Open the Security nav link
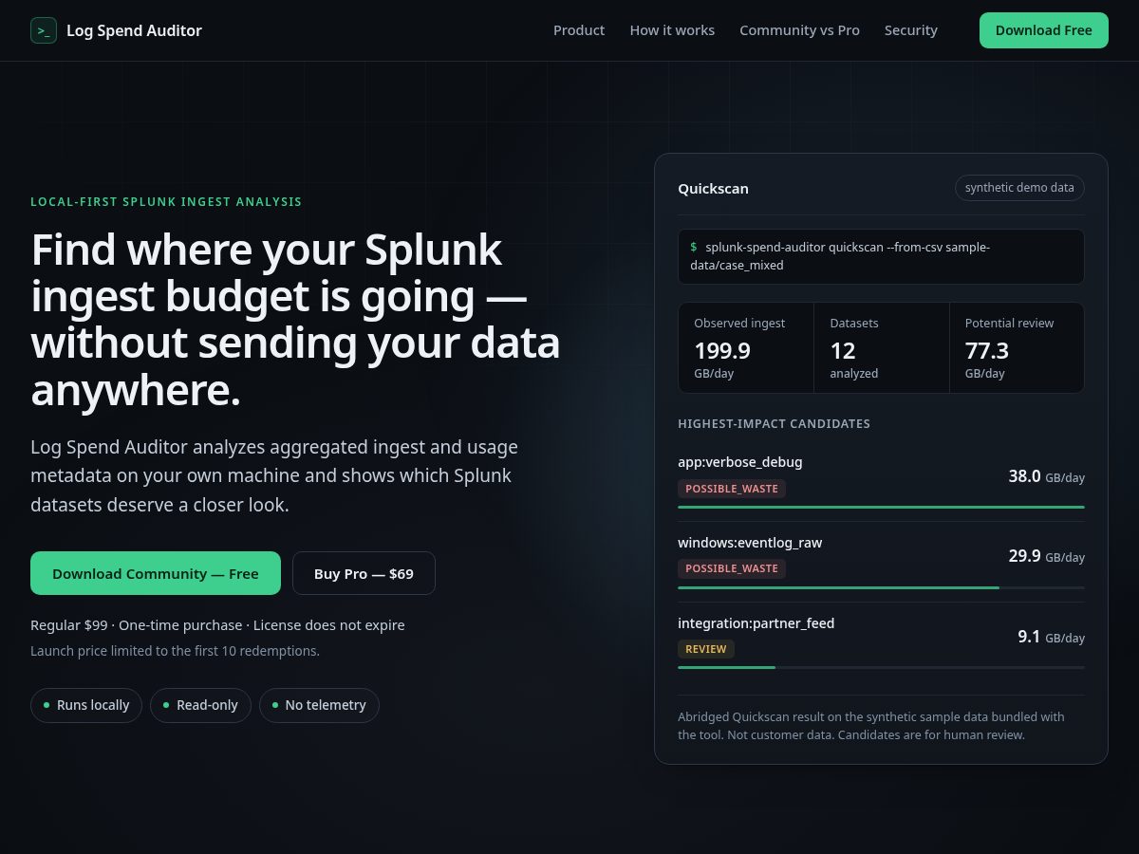Screen dimensions: 1139x854 coord(911,30)
